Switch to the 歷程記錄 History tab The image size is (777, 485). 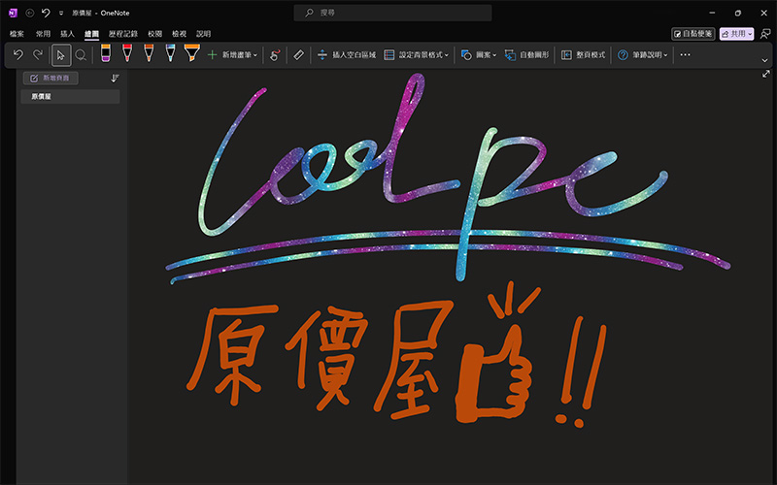[123, 34]
